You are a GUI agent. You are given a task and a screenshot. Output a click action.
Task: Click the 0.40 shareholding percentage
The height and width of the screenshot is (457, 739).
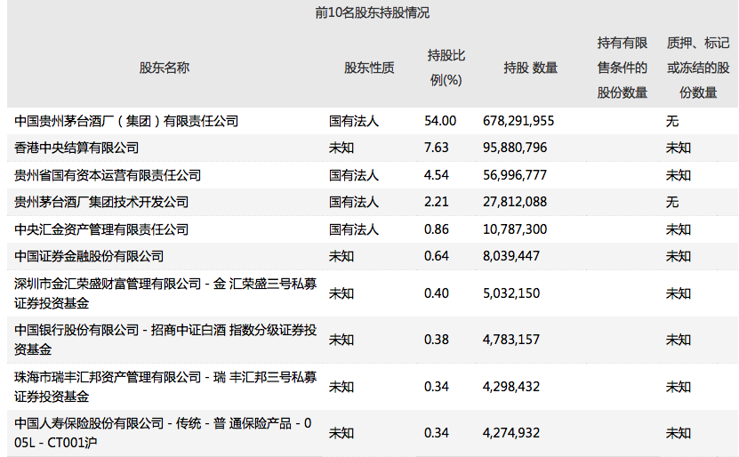pos(437,293)
